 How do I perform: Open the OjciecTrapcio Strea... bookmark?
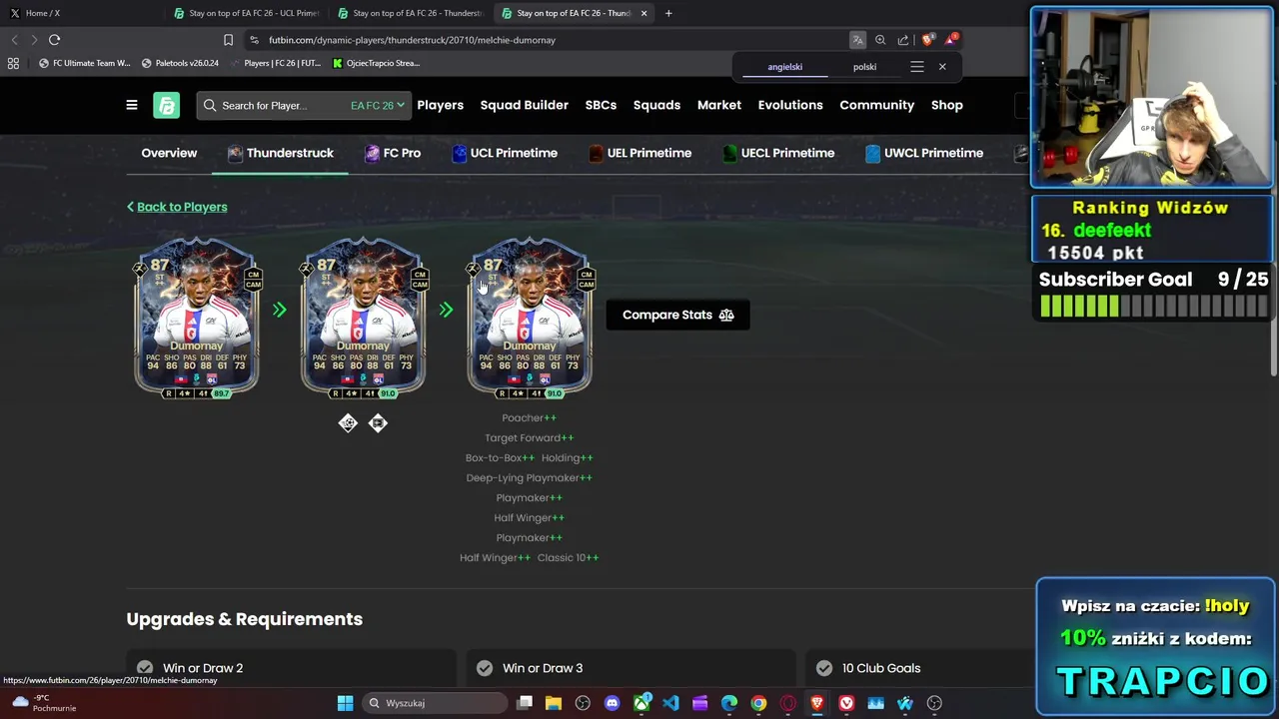376,63
